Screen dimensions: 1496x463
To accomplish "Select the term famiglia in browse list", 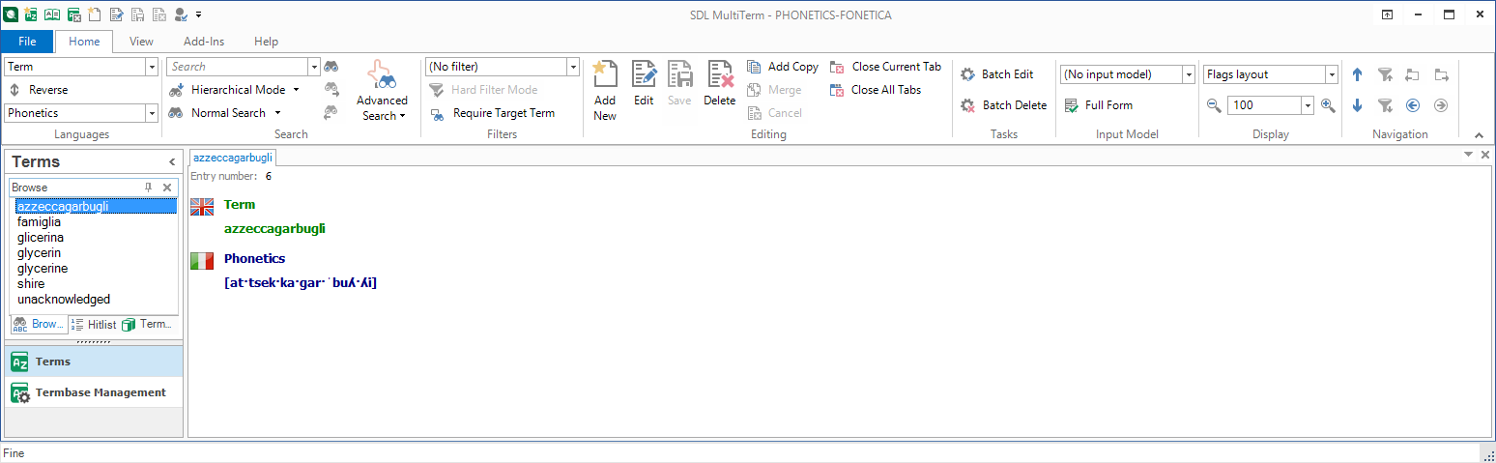I will pos(39,222).
